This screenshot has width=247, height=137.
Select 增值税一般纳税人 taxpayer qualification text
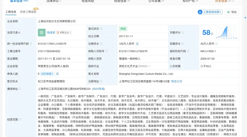[130, 59]
